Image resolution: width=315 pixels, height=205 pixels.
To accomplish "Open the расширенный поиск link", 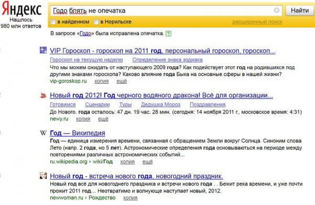I will click(257, 22).
